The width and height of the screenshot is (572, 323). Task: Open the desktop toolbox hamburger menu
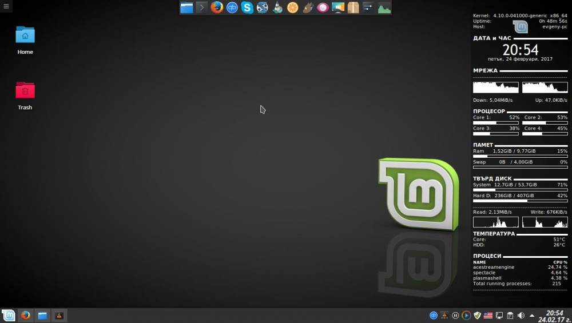point(6,6)
